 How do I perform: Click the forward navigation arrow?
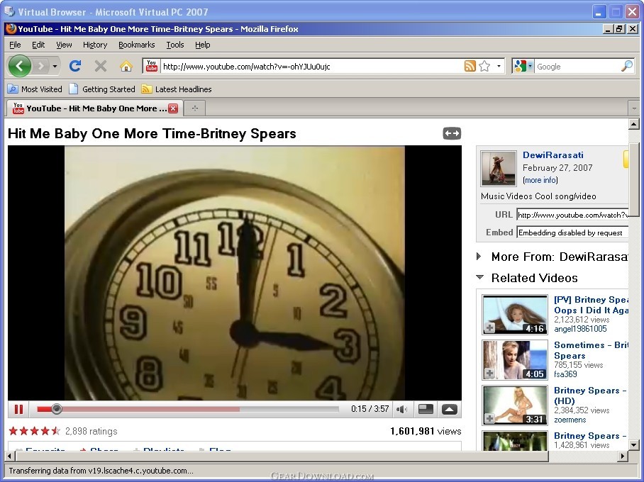[40, 66]
